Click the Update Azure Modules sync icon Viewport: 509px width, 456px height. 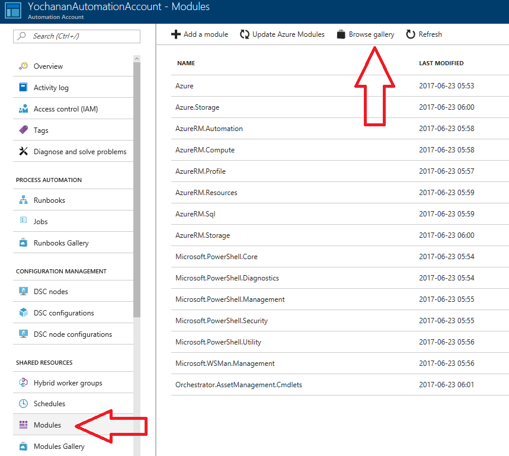click(245, 34)
